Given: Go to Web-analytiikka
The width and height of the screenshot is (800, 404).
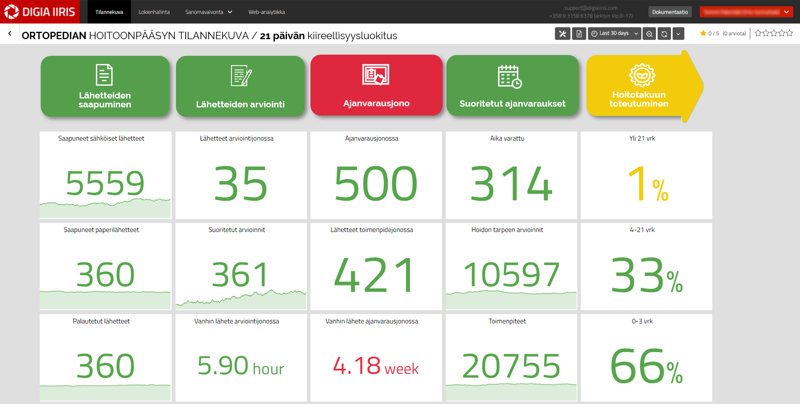Looking at the screenshot, I should click(267, 12).
